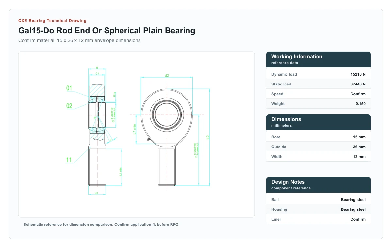Select the Speed Confirm value

click(358, 94)
